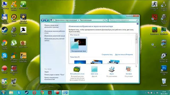
Task: Click Другие темы в Интернете link
Action: click(124, 55)
